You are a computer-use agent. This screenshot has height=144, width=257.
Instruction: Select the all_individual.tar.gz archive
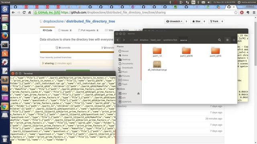pos(157,66)
